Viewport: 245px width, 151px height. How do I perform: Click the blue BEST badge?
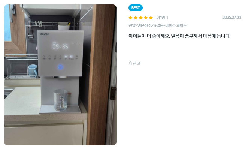point(136,8)
